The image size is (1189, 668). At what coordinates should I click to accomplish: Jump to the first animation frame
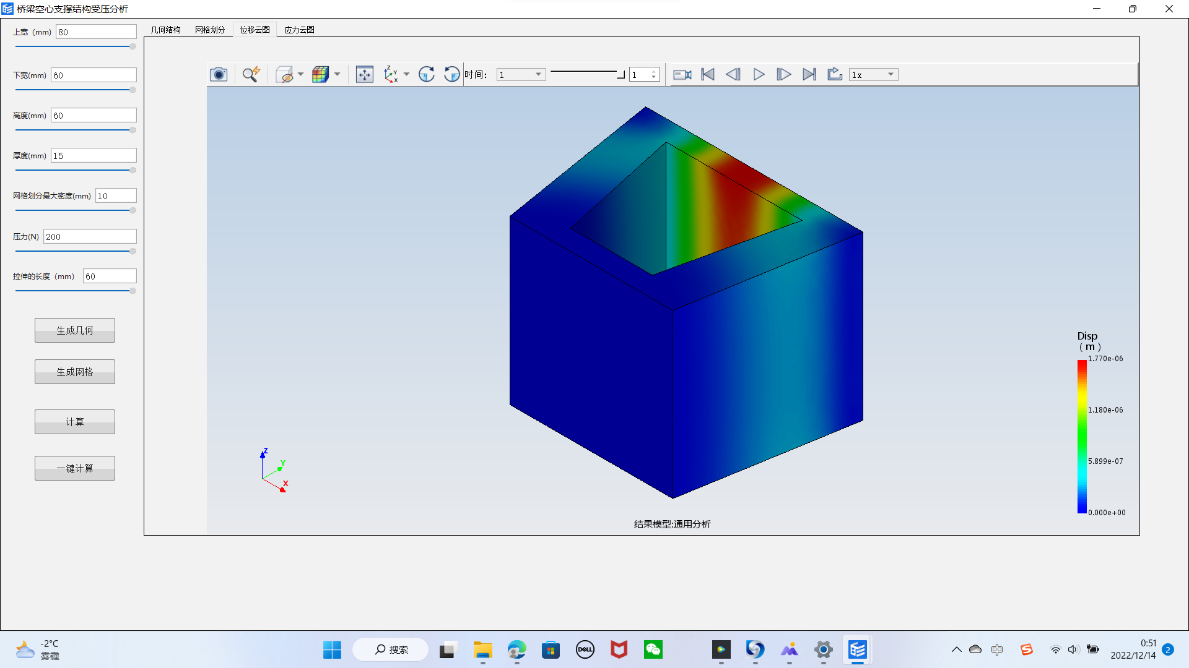pos(708,75)
